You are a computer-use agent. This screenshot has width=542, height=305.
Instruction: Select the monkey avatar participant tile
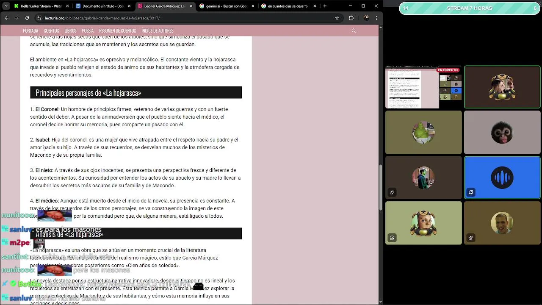pos(502,132)
